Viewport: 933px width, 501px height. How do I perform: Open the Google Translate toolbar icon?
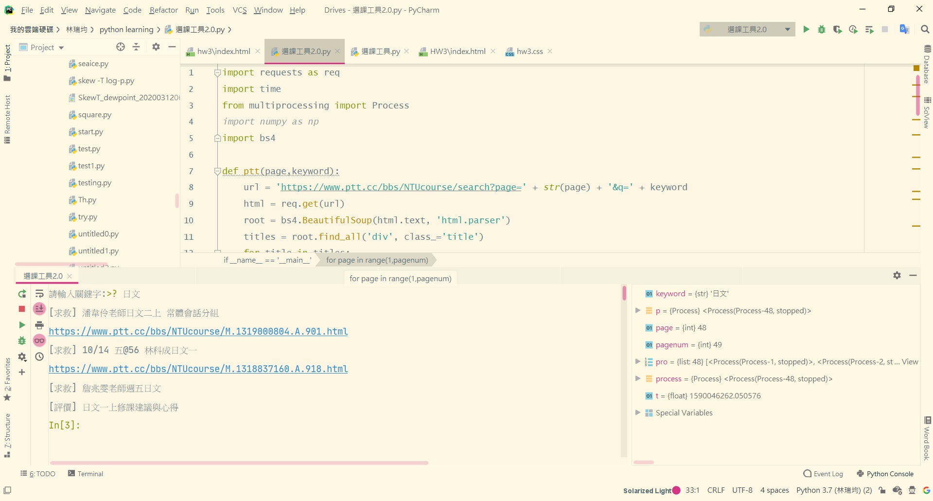(904, 29)
